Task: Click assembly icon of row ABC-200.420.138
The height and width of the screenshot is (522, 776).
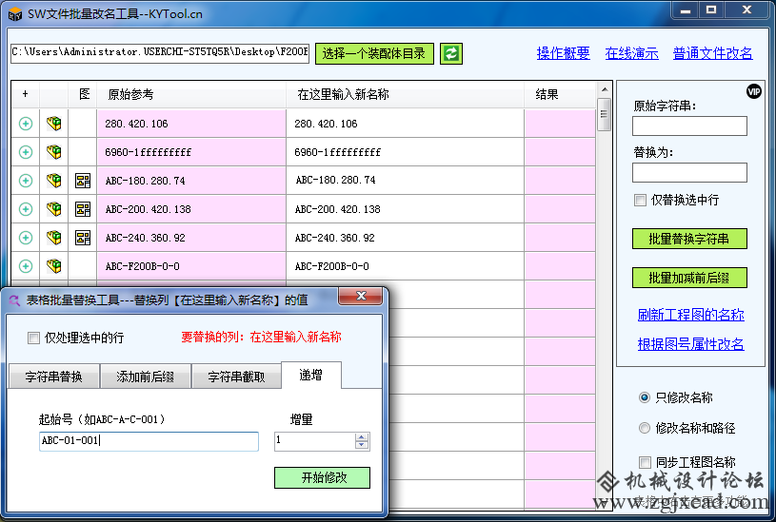Action: coord(54,209)
